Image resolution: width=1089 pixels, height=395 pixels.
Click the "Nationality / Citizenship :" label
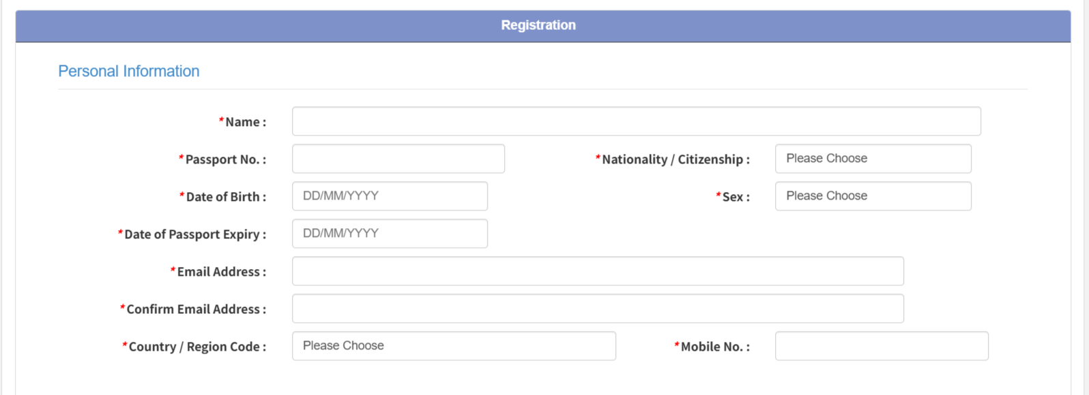[x=675, y=159]
